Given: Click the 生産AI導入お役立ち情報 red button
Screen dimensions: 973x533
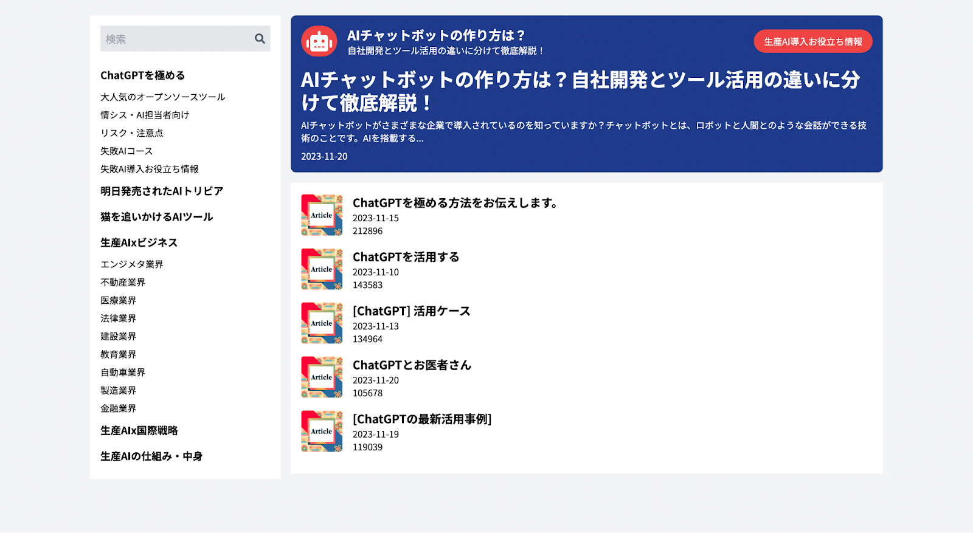Looking at the screenshot, I should pyautogui.click(x=813, y=41).
